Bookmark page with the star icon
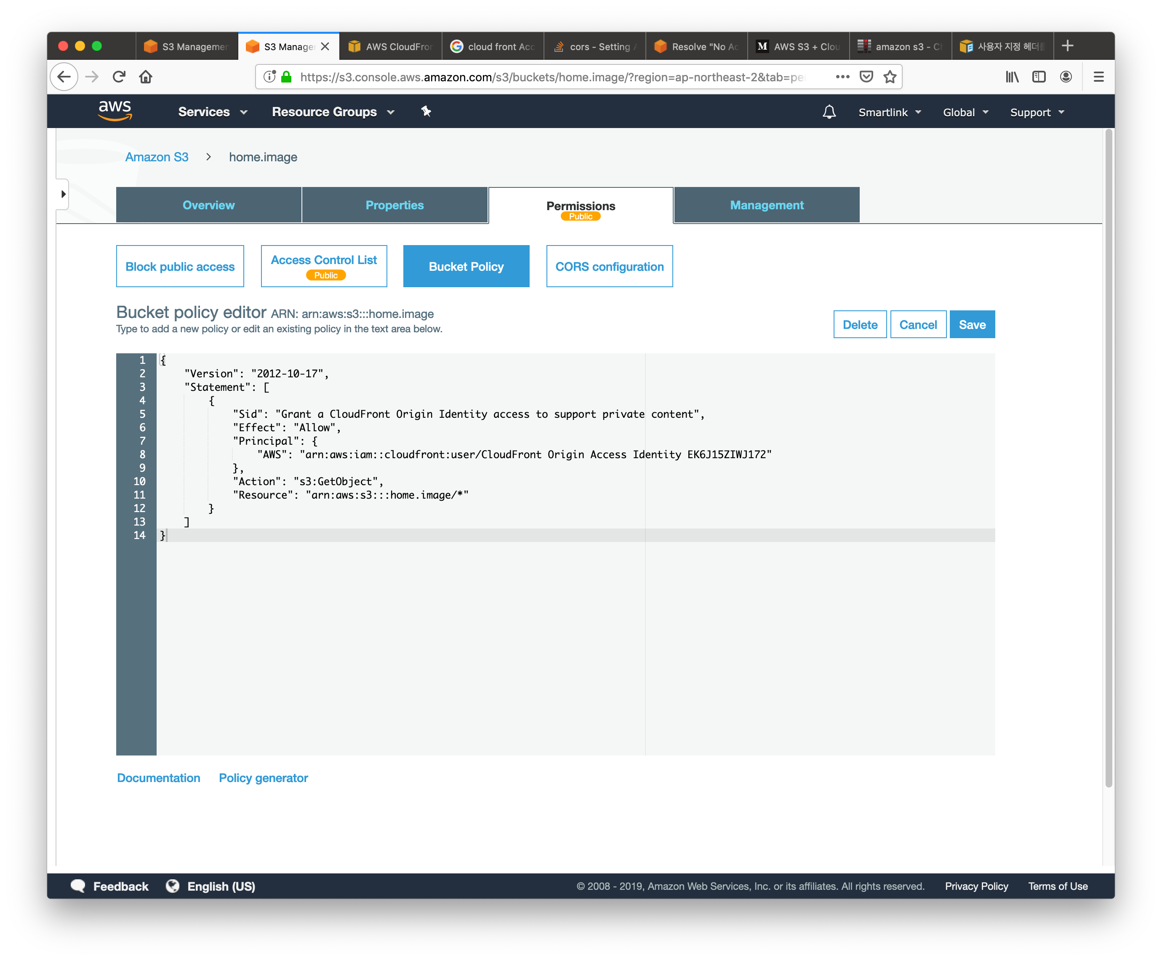This screenshot has width=1162, height=961. [890, 77]
